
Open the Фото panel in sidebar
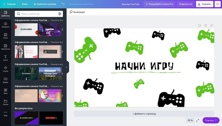click(x=5, y=36)
